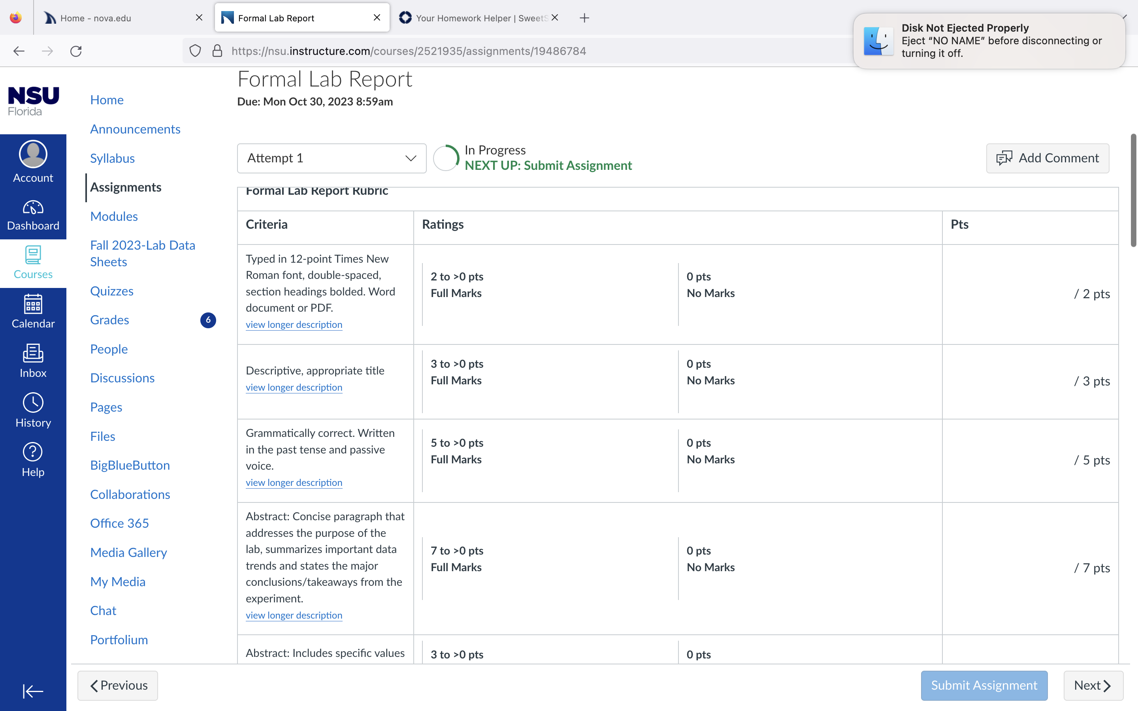
Task: Open Office 365 in the course menu
Action: [x=119, y=523]
